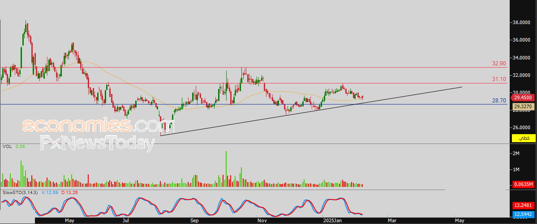Screen dimensions: 537x224
Task: Click the Sep label on time axis
Action: coord(194,221)
